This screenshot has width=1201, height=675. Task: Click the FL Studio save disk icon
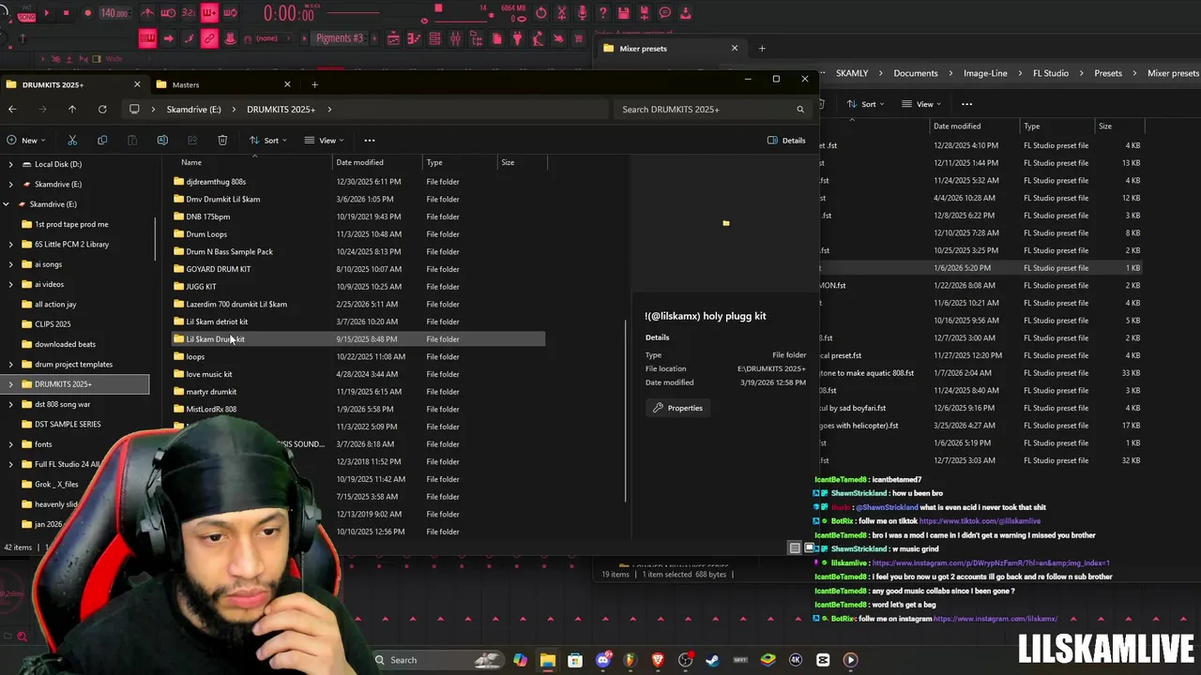[x=624, y=13]
